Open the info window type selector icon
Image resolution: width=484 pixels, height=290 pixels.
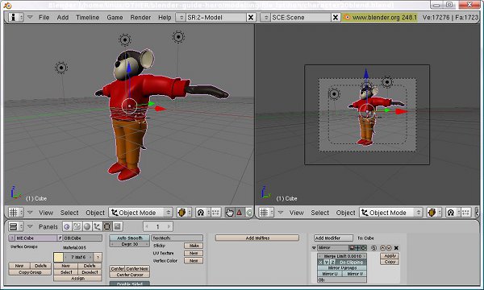click(x=16, y=17)
